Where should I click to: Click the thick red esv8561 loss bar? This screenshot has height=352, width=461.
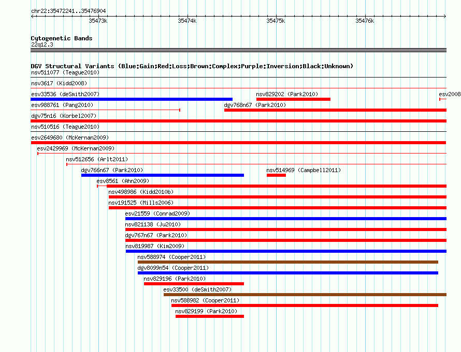coord(277,186)
